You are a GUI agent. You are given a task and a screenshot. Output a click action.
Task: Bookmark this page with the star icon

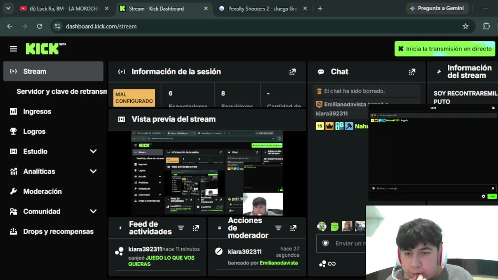click(465, 26)
